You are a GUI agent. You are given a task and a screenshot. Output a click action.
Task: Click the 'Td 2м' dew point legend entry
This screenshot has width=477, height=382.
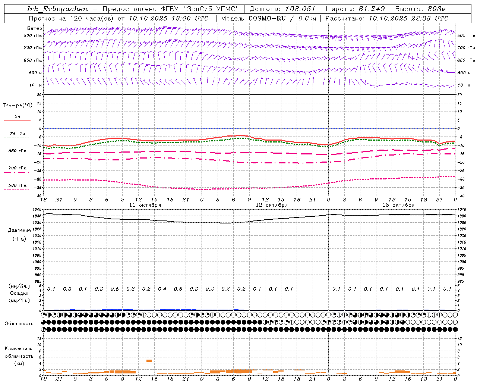[17, 134]
